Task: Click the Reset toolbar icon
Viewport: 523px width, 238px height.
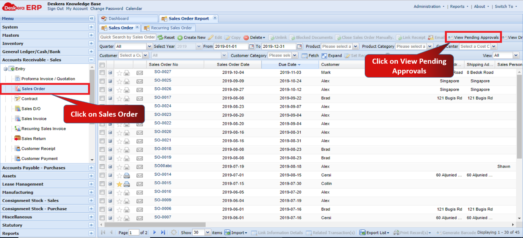Action: tap(160, 37)
